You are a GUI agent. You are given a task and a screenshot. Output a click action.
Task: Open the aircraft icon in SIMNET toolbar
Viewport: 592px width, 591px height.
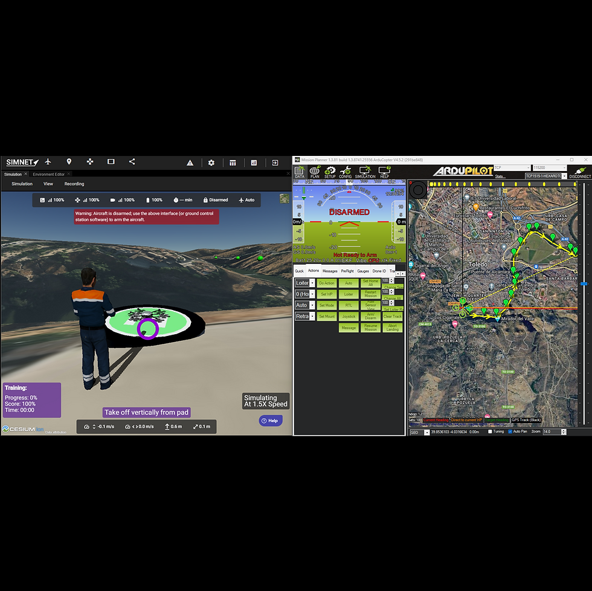48,162
